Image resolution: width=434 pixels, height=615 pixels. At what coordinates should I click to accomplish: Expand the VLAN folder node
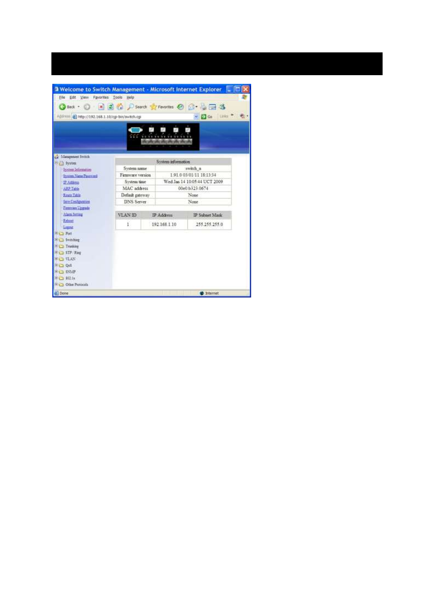56,259
